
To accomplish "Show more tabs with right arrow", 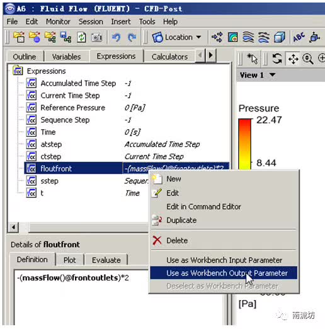I will pyautogui.click(x=211, y=55).
